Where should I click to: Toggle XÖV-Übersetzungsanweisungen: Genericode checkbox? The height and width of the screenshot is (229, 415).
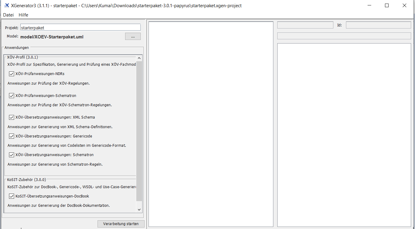tap(12, 136)
